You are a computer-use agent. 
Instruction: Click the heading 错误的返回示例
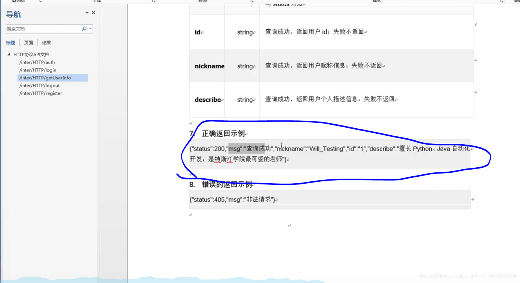[227, 184]
